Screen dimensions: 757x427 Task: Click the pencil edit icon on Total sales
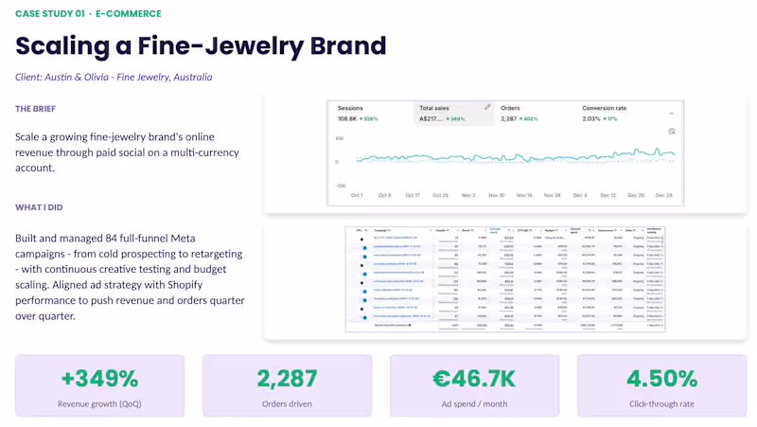487,107
